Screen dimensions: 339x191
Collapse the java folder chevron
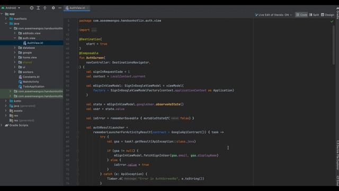[6, 23]
